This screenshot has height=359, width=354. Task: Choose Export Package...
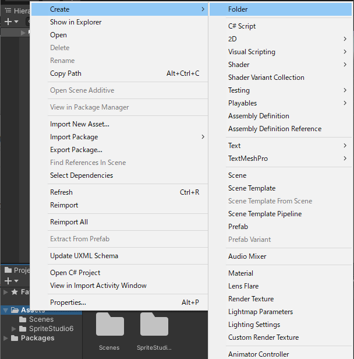pyautogui.click(x=119, y=150)
